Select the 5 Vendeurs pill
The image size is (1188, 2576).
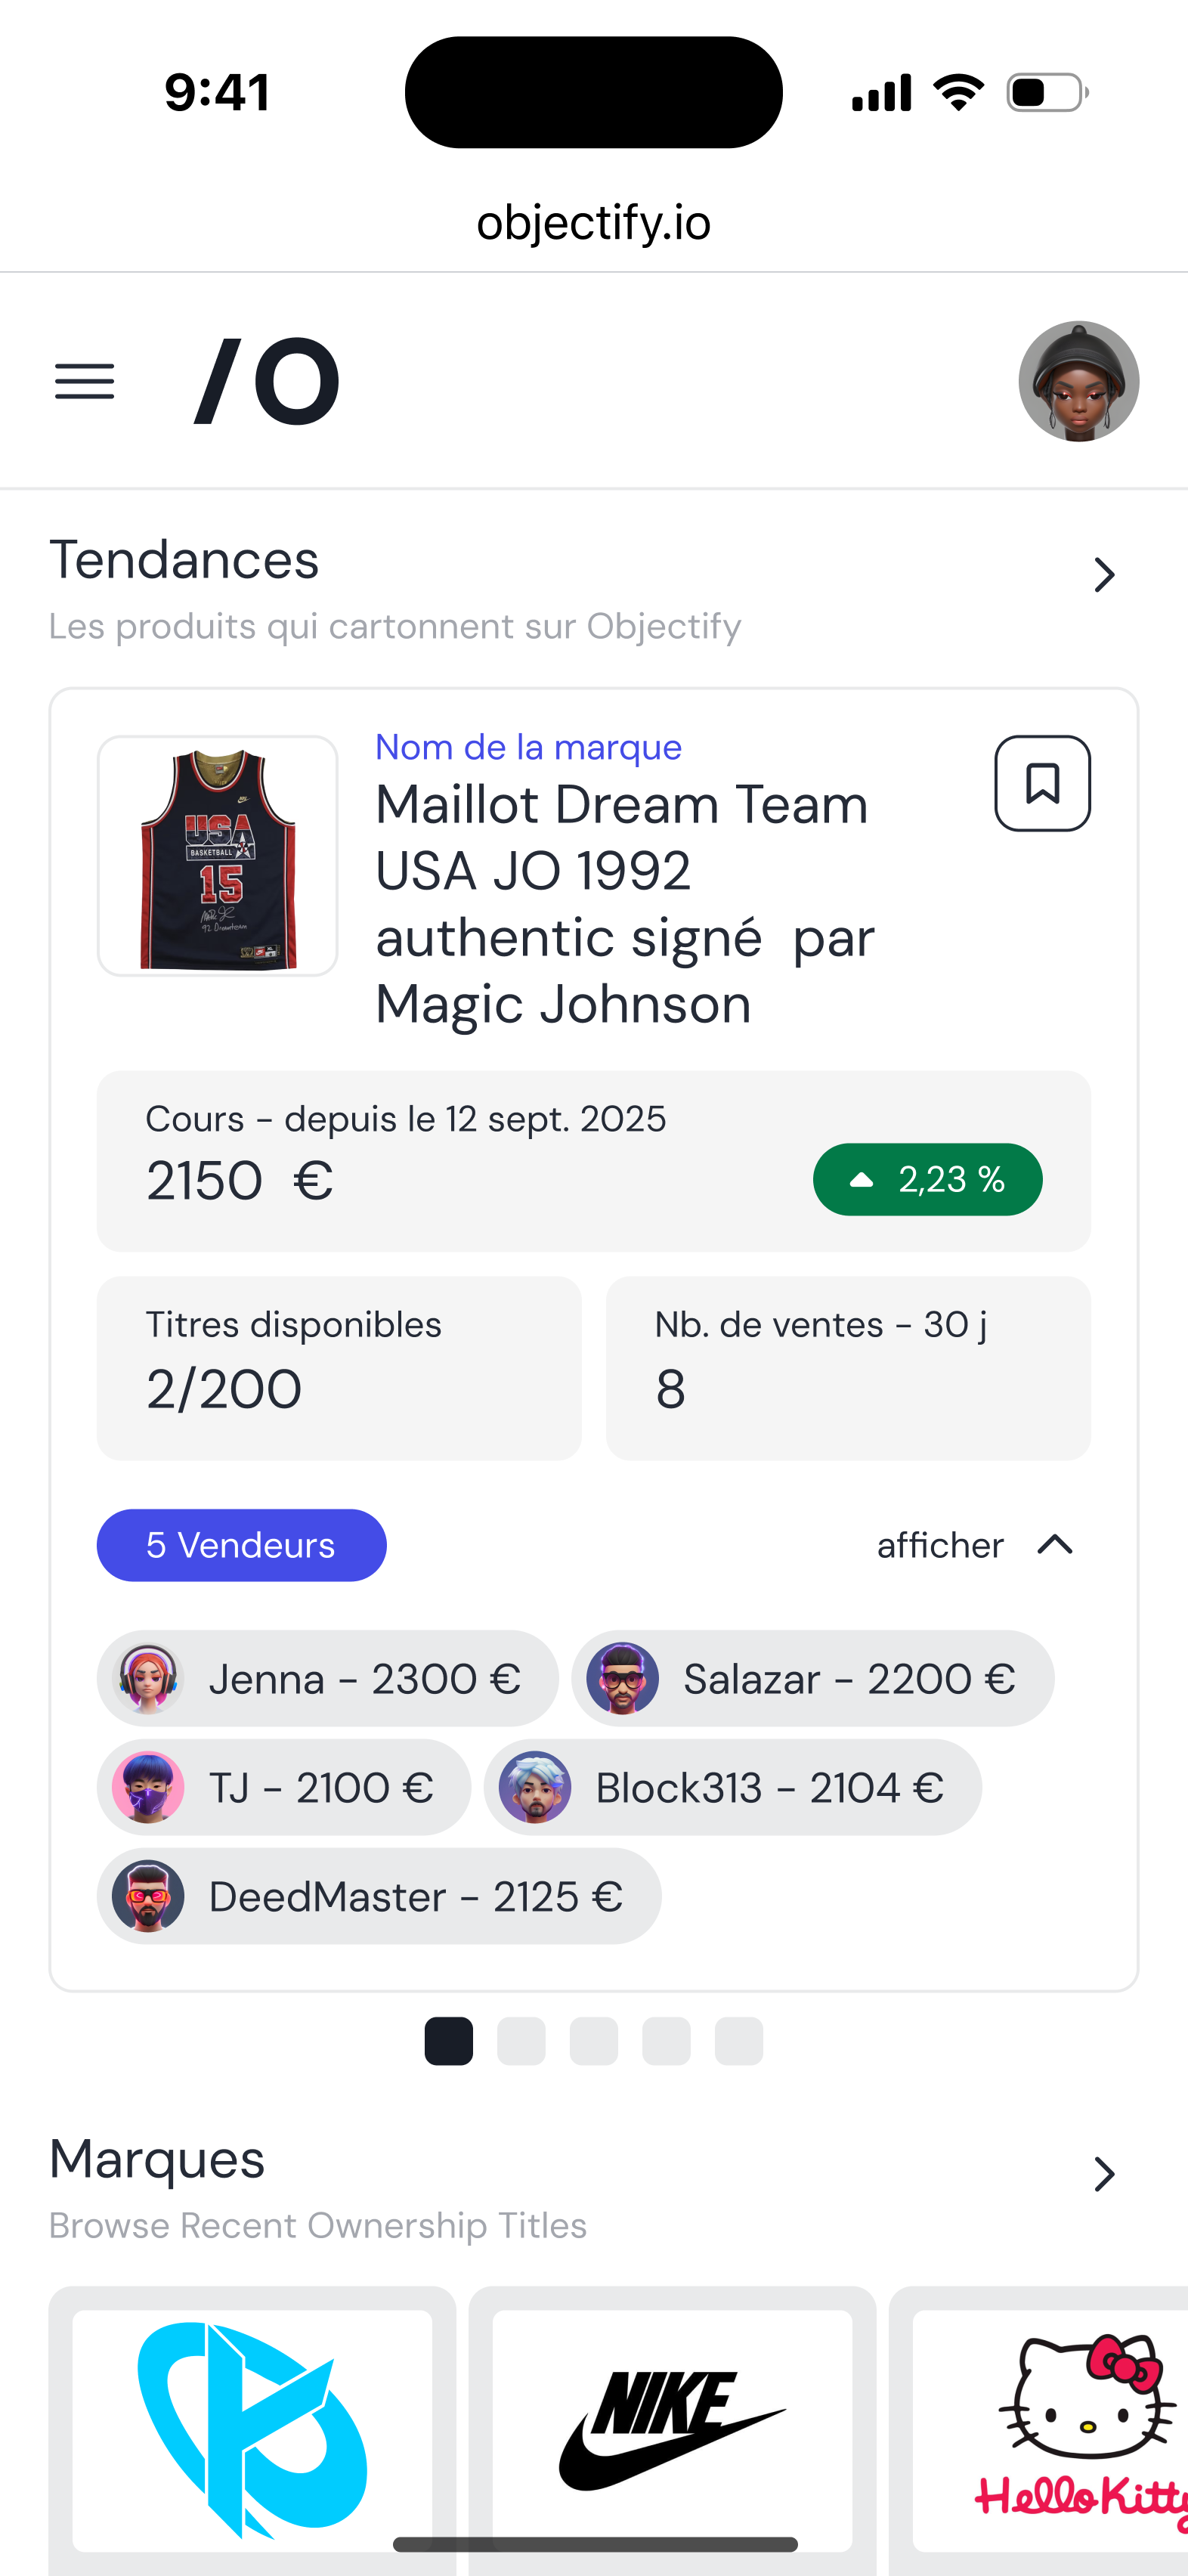click(x=241, y=1545)
